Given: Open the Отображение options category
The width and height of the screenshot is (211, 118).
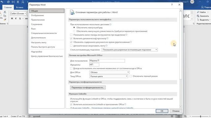Looking at the screenshot, I should pos(47,15).
